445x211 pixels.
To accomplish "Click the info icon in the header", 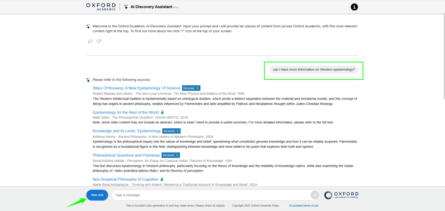I will (354, 6).
